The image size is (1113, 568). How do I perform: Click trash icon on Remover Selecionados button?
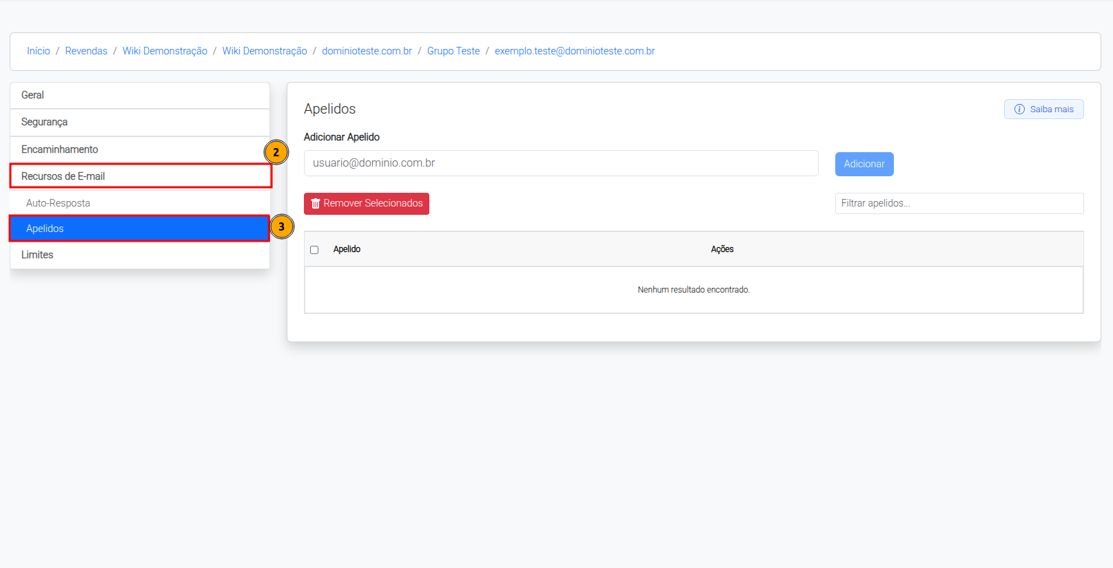pos(316,204)
